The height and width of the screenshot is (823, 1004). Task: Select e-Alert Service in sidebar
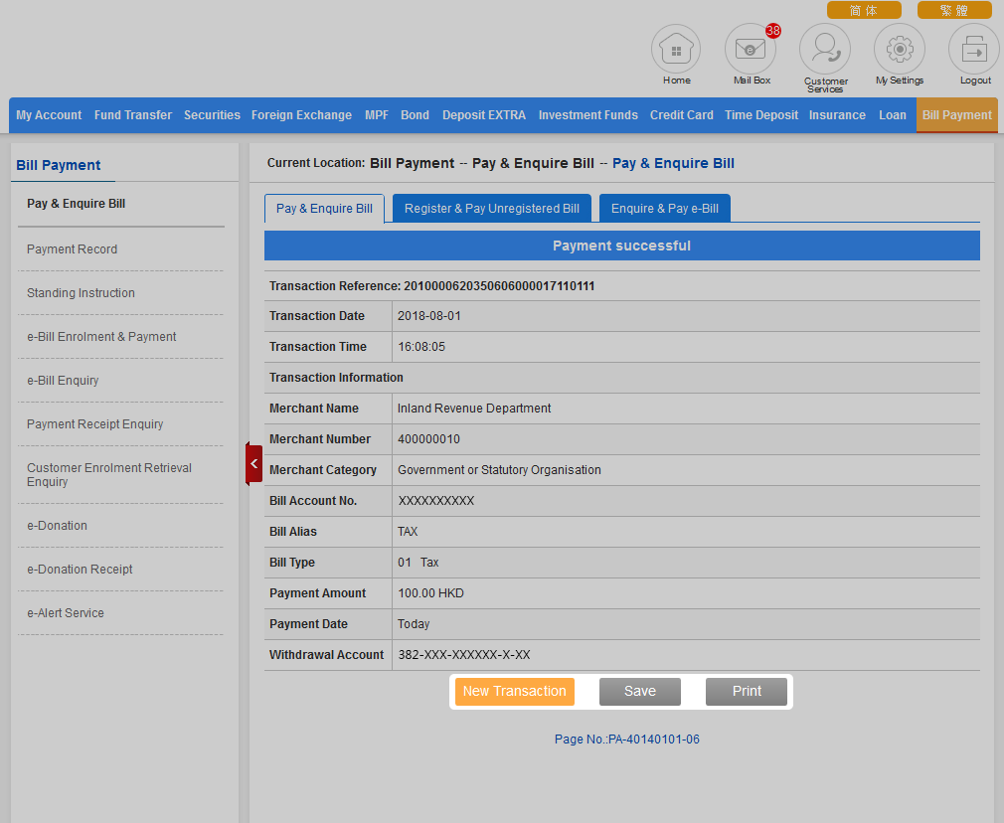pyautogui.click(x=66, y=613)
